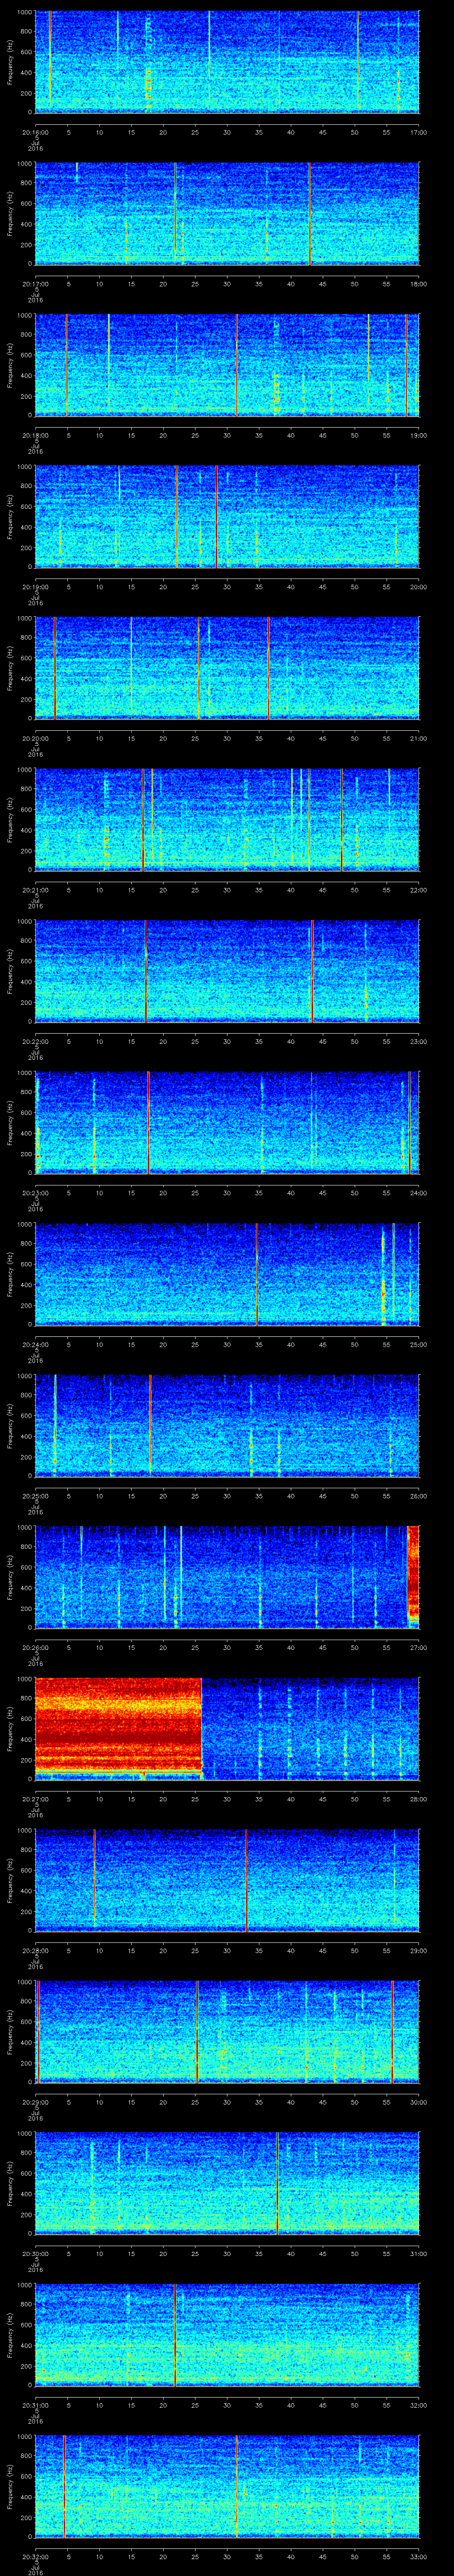Click the 33:00 end time label
Image resolution: width=454 pixels, height=2576 pixels.
418,2556
